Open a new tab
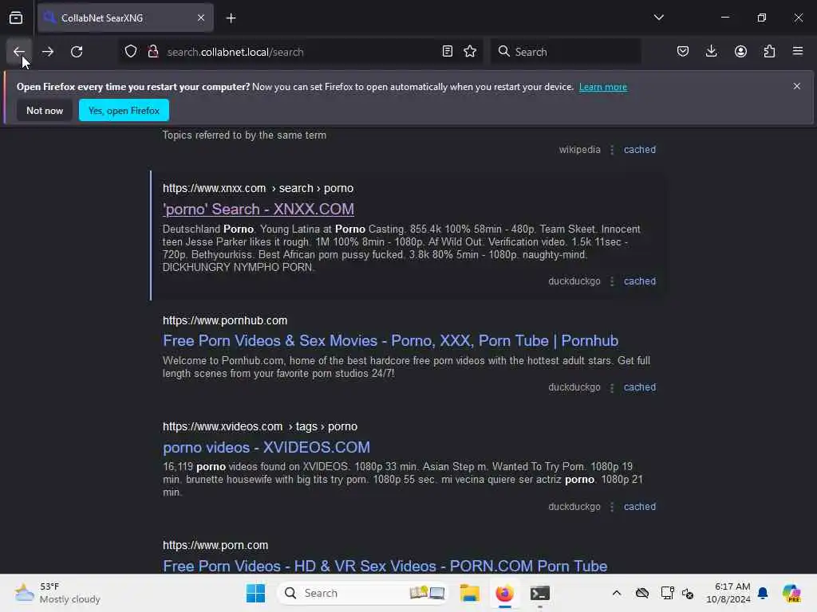 [x=231, y=18]
